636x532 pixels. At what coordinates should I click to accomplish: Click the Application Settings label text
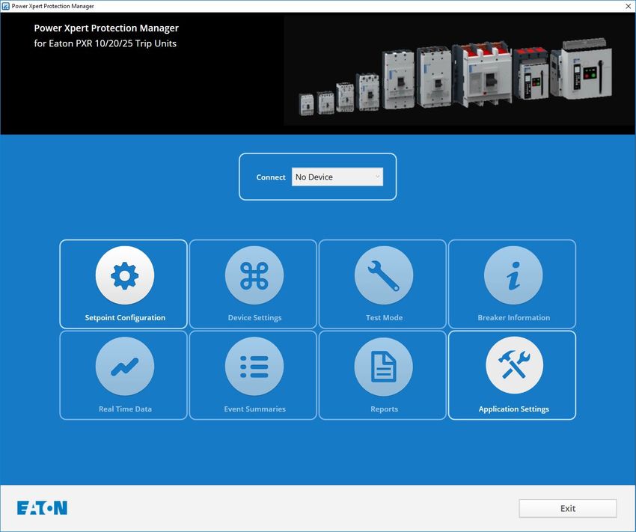tap(513, 409)
